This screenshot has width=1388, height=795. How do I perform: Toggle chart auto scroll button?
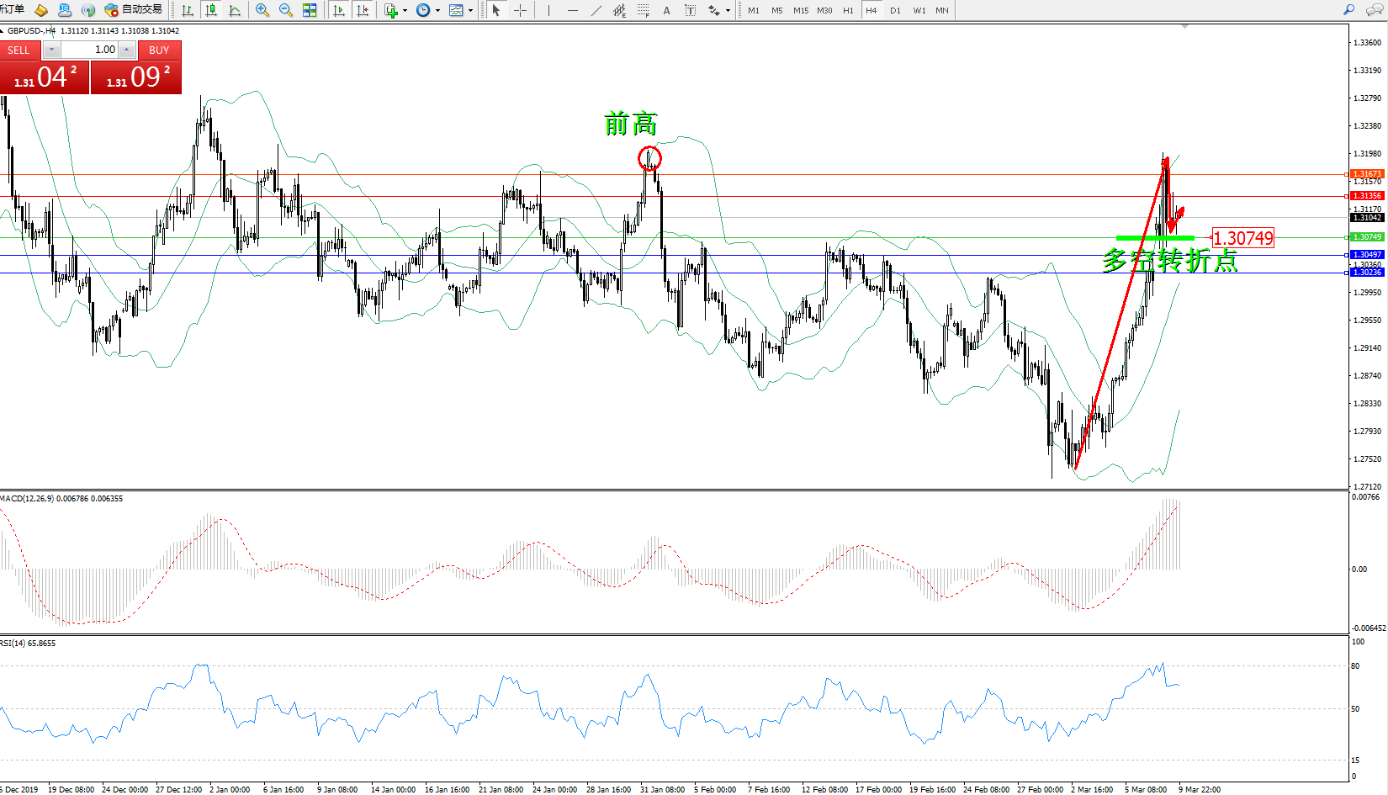point(339,10)
